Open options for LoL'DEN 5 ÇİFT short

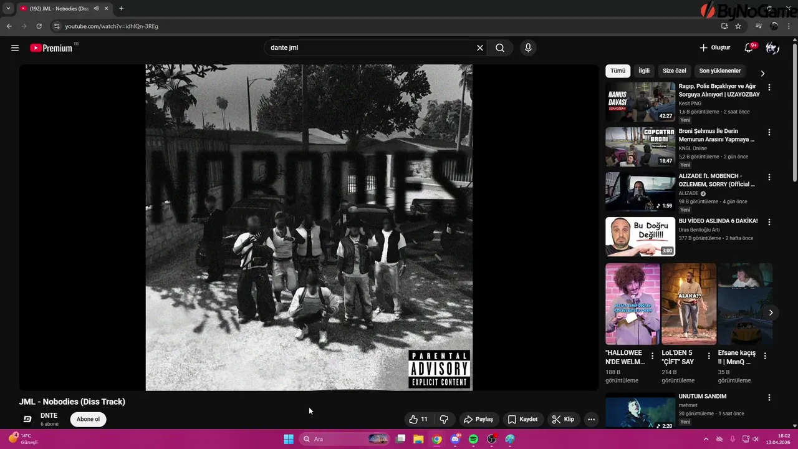point(709,356)
